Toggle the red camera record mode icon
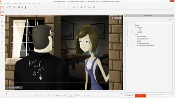 point(74,7)
